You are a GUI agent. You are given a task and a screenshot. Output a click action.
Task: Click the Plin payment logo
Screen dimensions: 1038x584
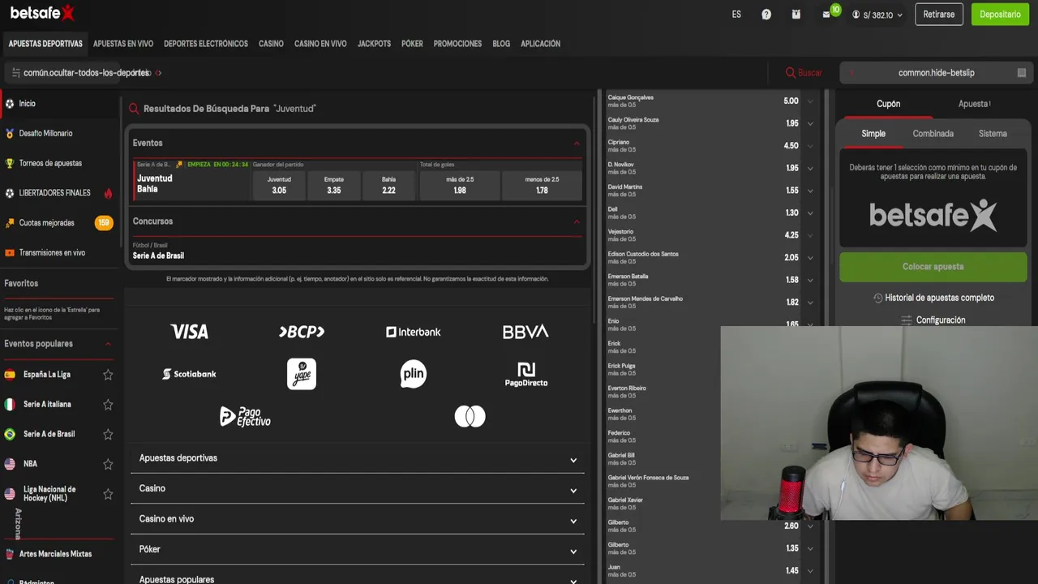click(x=413, y=374)
